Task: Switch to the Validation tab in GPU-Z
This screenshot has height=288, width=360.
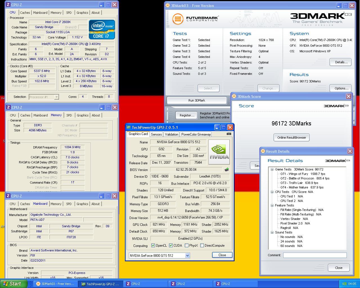Action: [x=171, y=134]
